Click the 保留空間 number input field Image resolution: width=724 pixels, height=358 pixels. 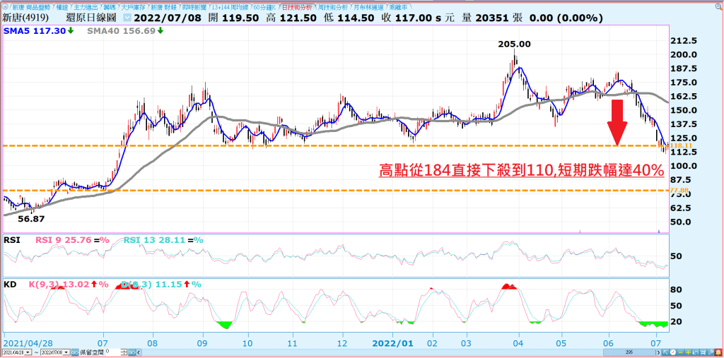click(x=112, y=352)
